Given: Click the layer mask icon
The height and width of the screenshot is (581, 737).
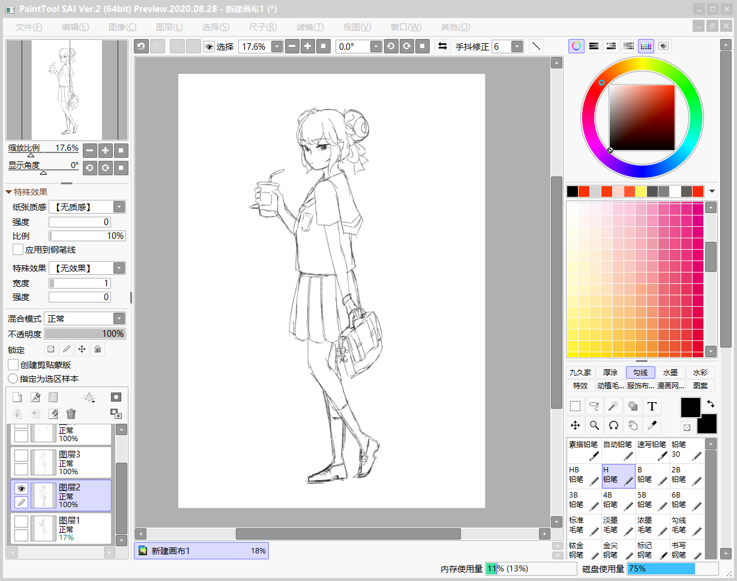Looking at the screenshot, I should pyautogui.click(x=116, y=397).
